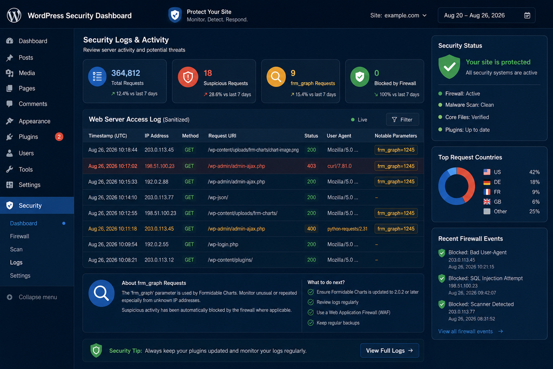Click the Security shield icon in sidebar
553x369 pixels.
pyautogui.click(x=10, y=205)
